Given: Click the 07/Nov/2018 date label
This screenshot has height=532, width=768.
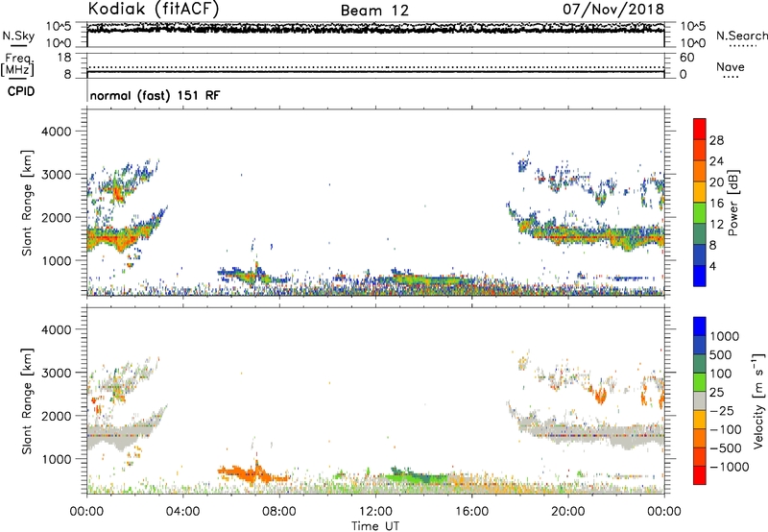Looking at the screenshot, I should [x=612, y=9].
